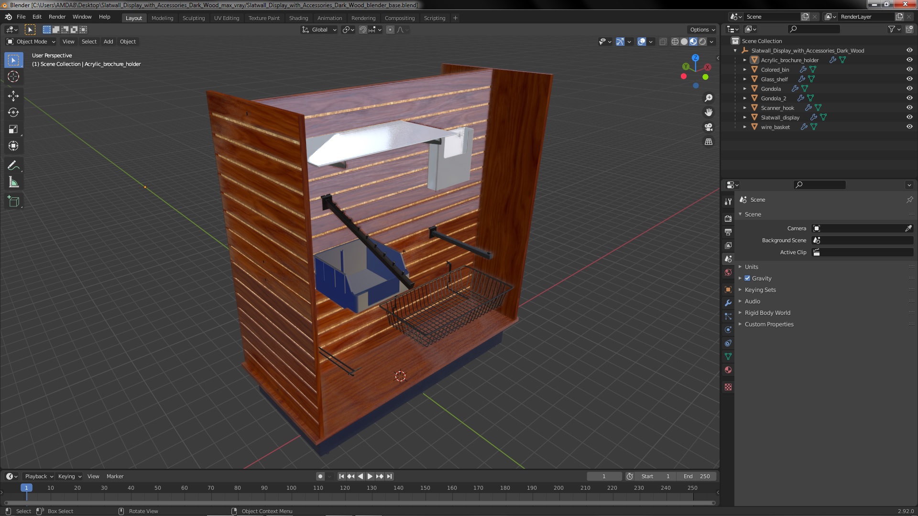Click the pan view hand icon
918x516 pixels.
click(709, 112)
